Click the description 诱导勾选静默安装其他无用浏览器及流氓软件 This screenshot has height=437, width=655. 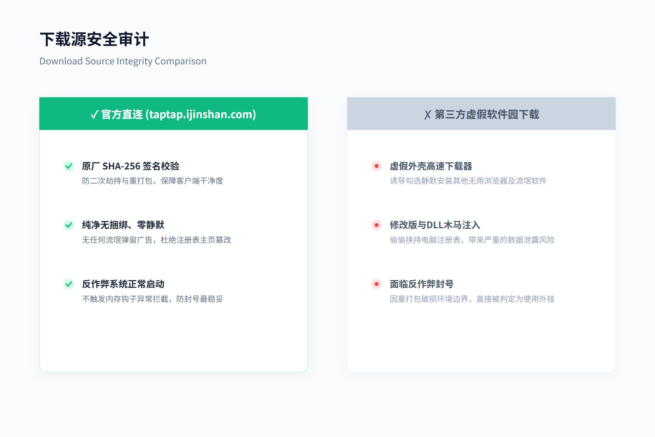pyautogui.click(x=468, y=181)
